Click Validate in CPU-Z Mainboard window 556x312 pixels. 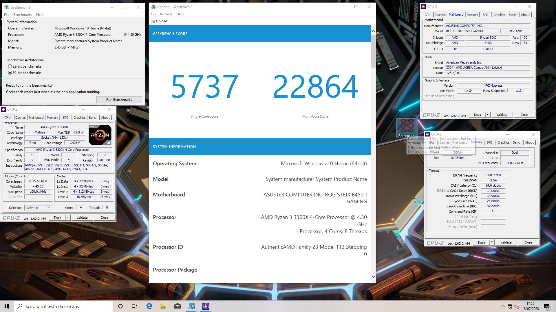click(x=502, y=115)
